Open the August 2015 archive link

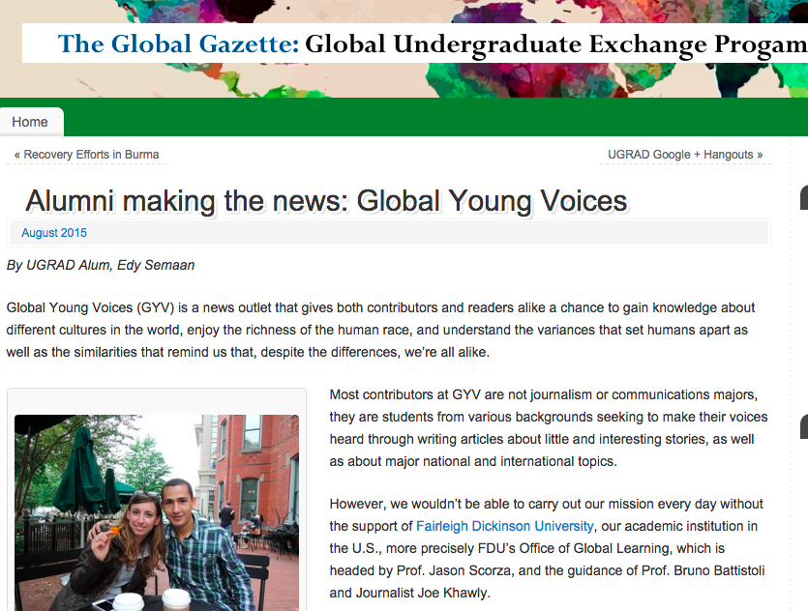coord(54,233)
